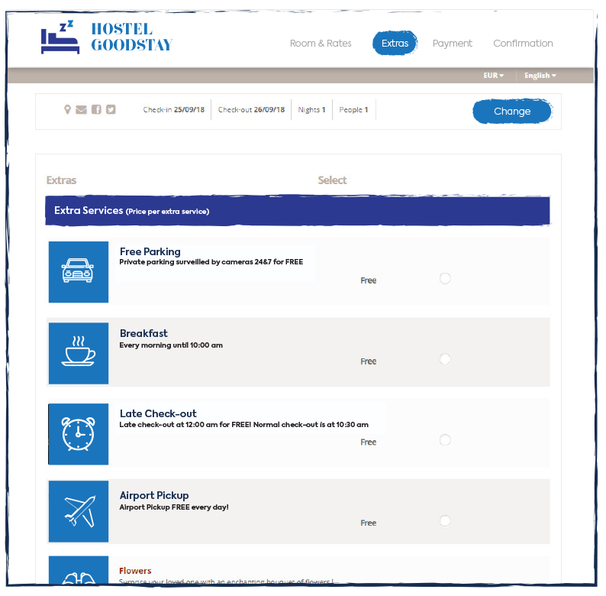606x596 pixels.
Task: Click the Breakfast title
Action: pyautogui.click(x=143, y=333)
